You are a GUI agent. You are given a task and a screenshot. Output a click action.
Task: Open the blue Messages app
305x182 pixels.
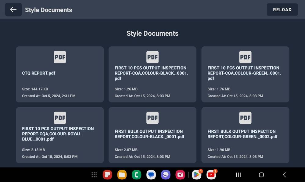click(151, 175)
